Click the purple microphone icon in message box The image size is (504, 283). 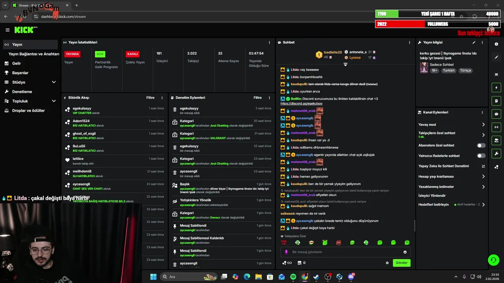[x=286, y=252]
